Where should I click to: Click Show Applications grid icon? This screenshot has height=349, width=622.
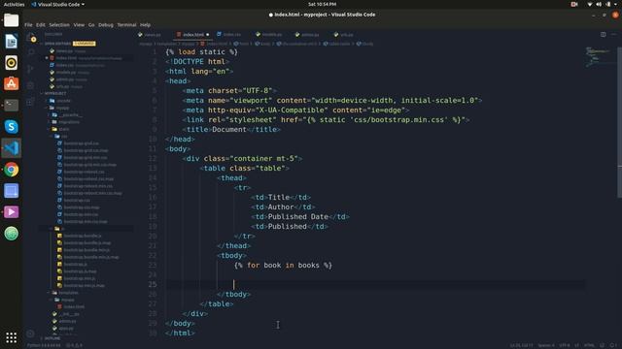pos(11,337)
